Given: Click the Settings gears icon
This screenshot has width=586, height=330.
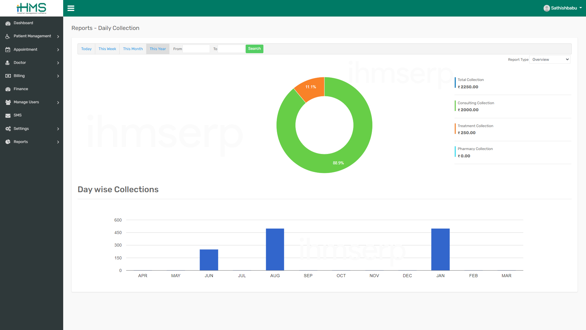Looking at the screenshot, I should [8, 129].
